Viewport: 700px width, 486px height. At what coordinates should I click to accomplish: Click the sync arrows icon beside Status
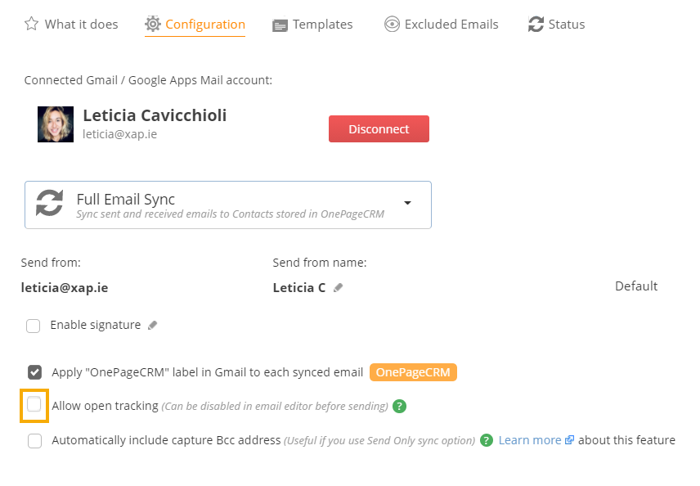pos(536,24)
